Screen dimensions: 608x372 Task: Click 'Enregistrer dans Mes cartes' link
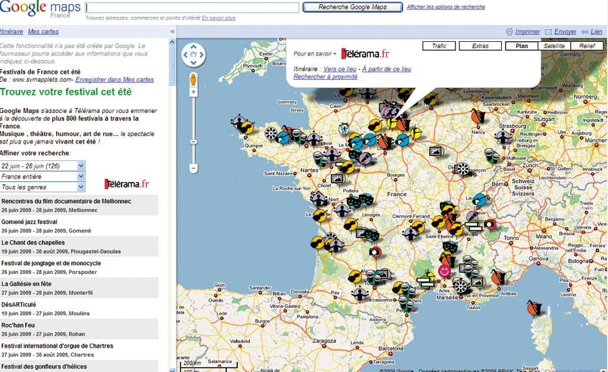coord(114,79)
